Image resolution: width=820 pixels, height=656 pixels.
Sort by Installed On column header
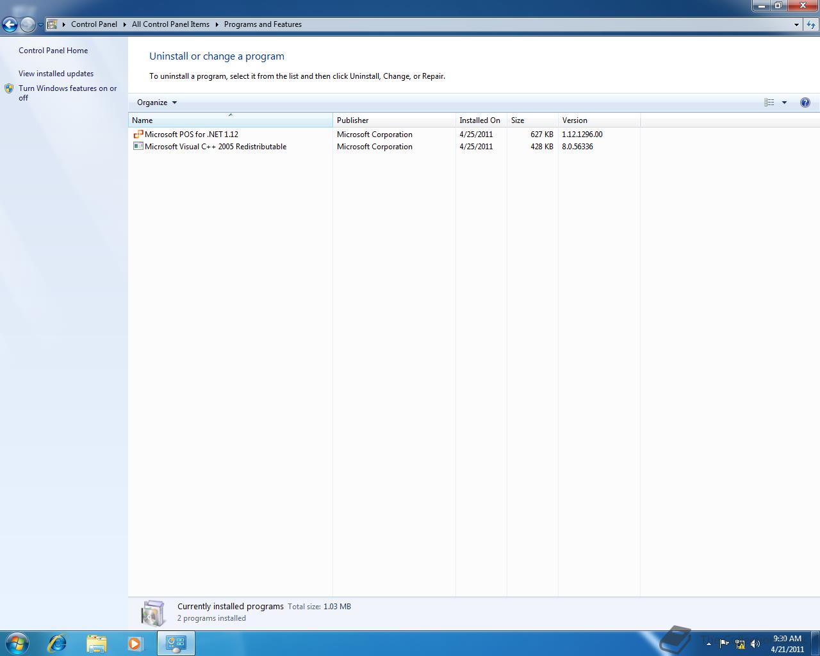click(x=481, y=120)
